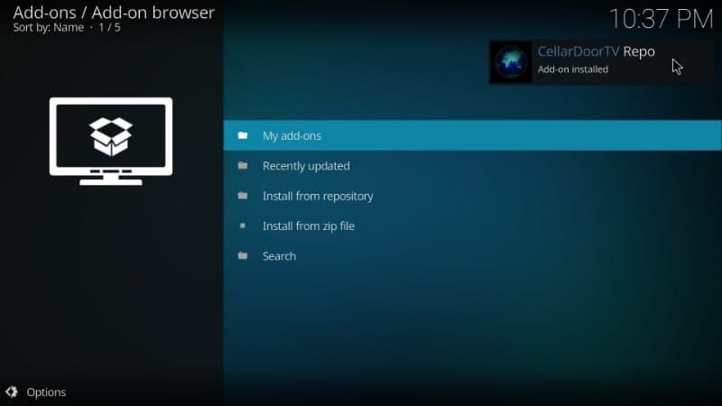Choose Install from zip file
Viewport: 722px width, 406px height.
click(472, 226)
